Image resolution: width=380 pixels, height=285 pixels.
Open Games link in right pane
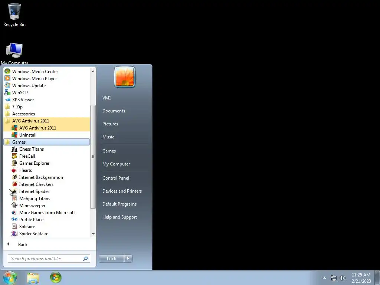pos(109,151)
